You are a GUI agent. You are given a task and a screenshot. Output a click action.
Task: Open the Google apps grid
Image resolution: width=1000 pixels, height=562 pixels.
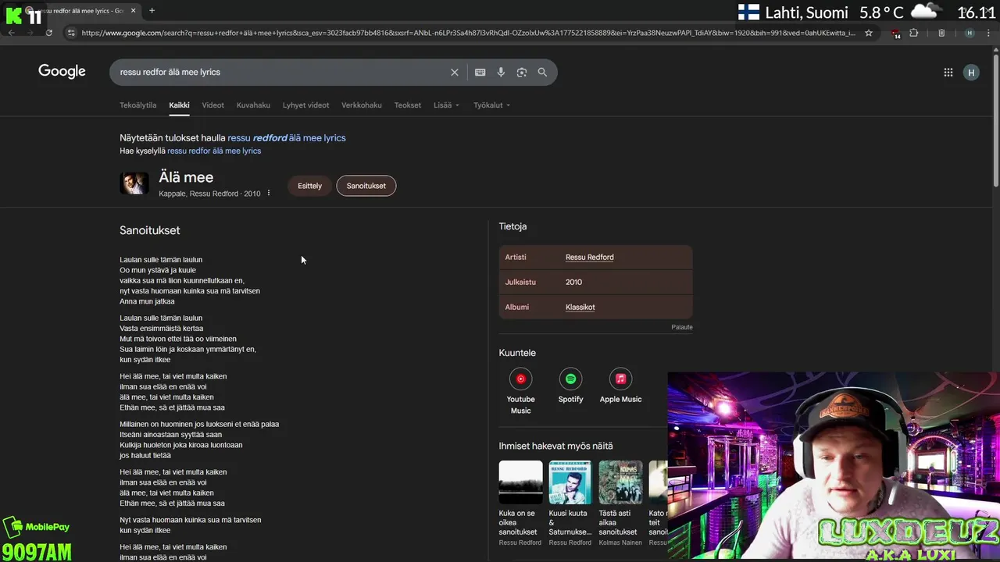coord(948,73)
